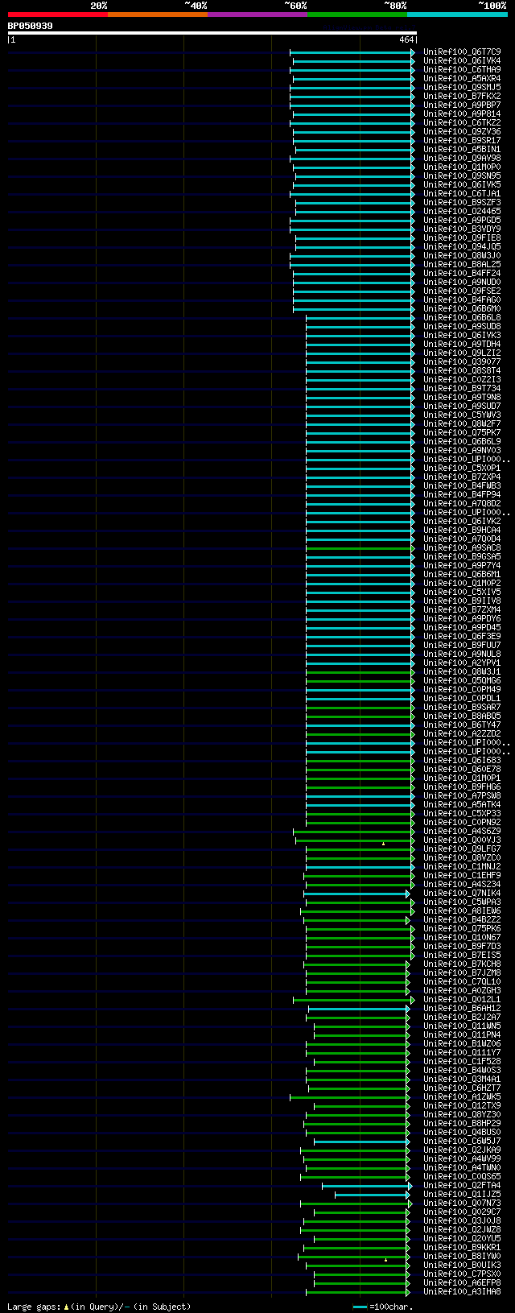Select hit label UniRef100_A7PSW8
Viewport: 515px width, 1313px height.
pos(462,795)
